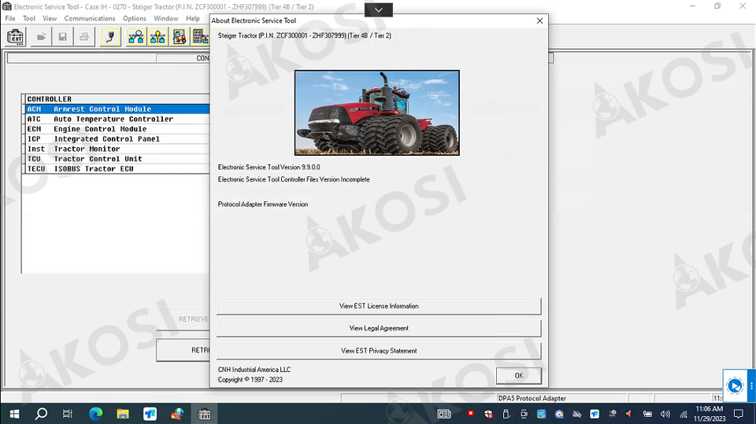Open View EST Privacy Statement

[379, 351]
